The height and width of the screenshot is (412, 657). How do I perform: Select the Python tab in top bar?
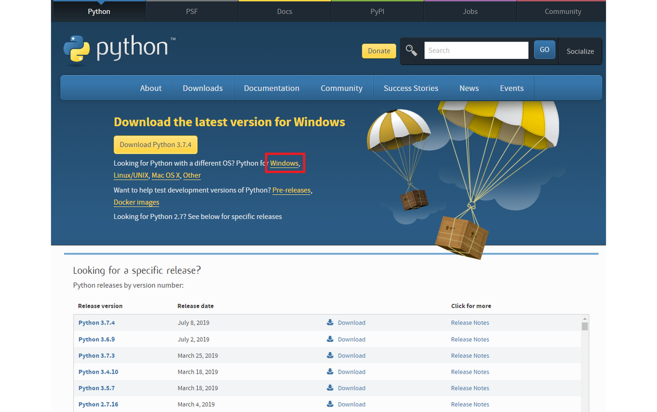[x=99, y=11]
